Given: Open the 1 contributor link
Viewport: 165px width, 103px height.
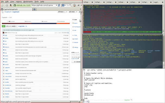Looking at the screenshot, I should (x=61, y=21).
